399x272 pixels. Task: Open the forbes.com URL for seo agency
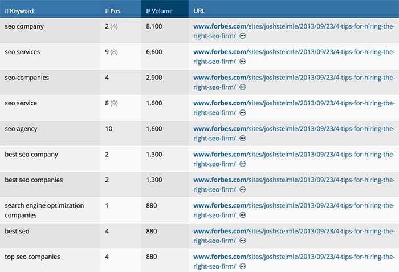coord(294,133)
